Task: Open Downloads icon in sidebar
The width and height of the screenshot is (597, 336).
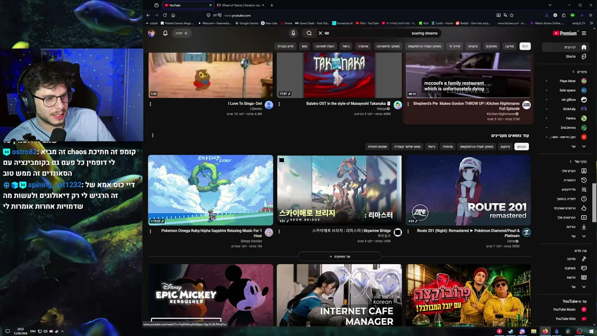Action: tap(584, 227)
